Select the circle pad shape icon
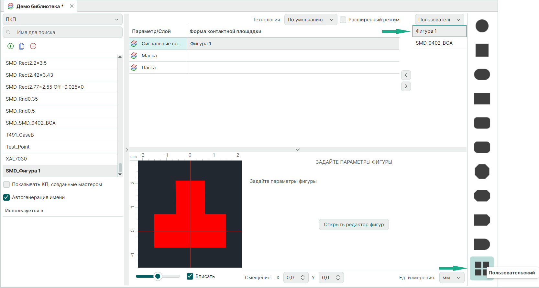Viewport: 539px width, 288px height. pyautogui.click(x=482, y=26)
